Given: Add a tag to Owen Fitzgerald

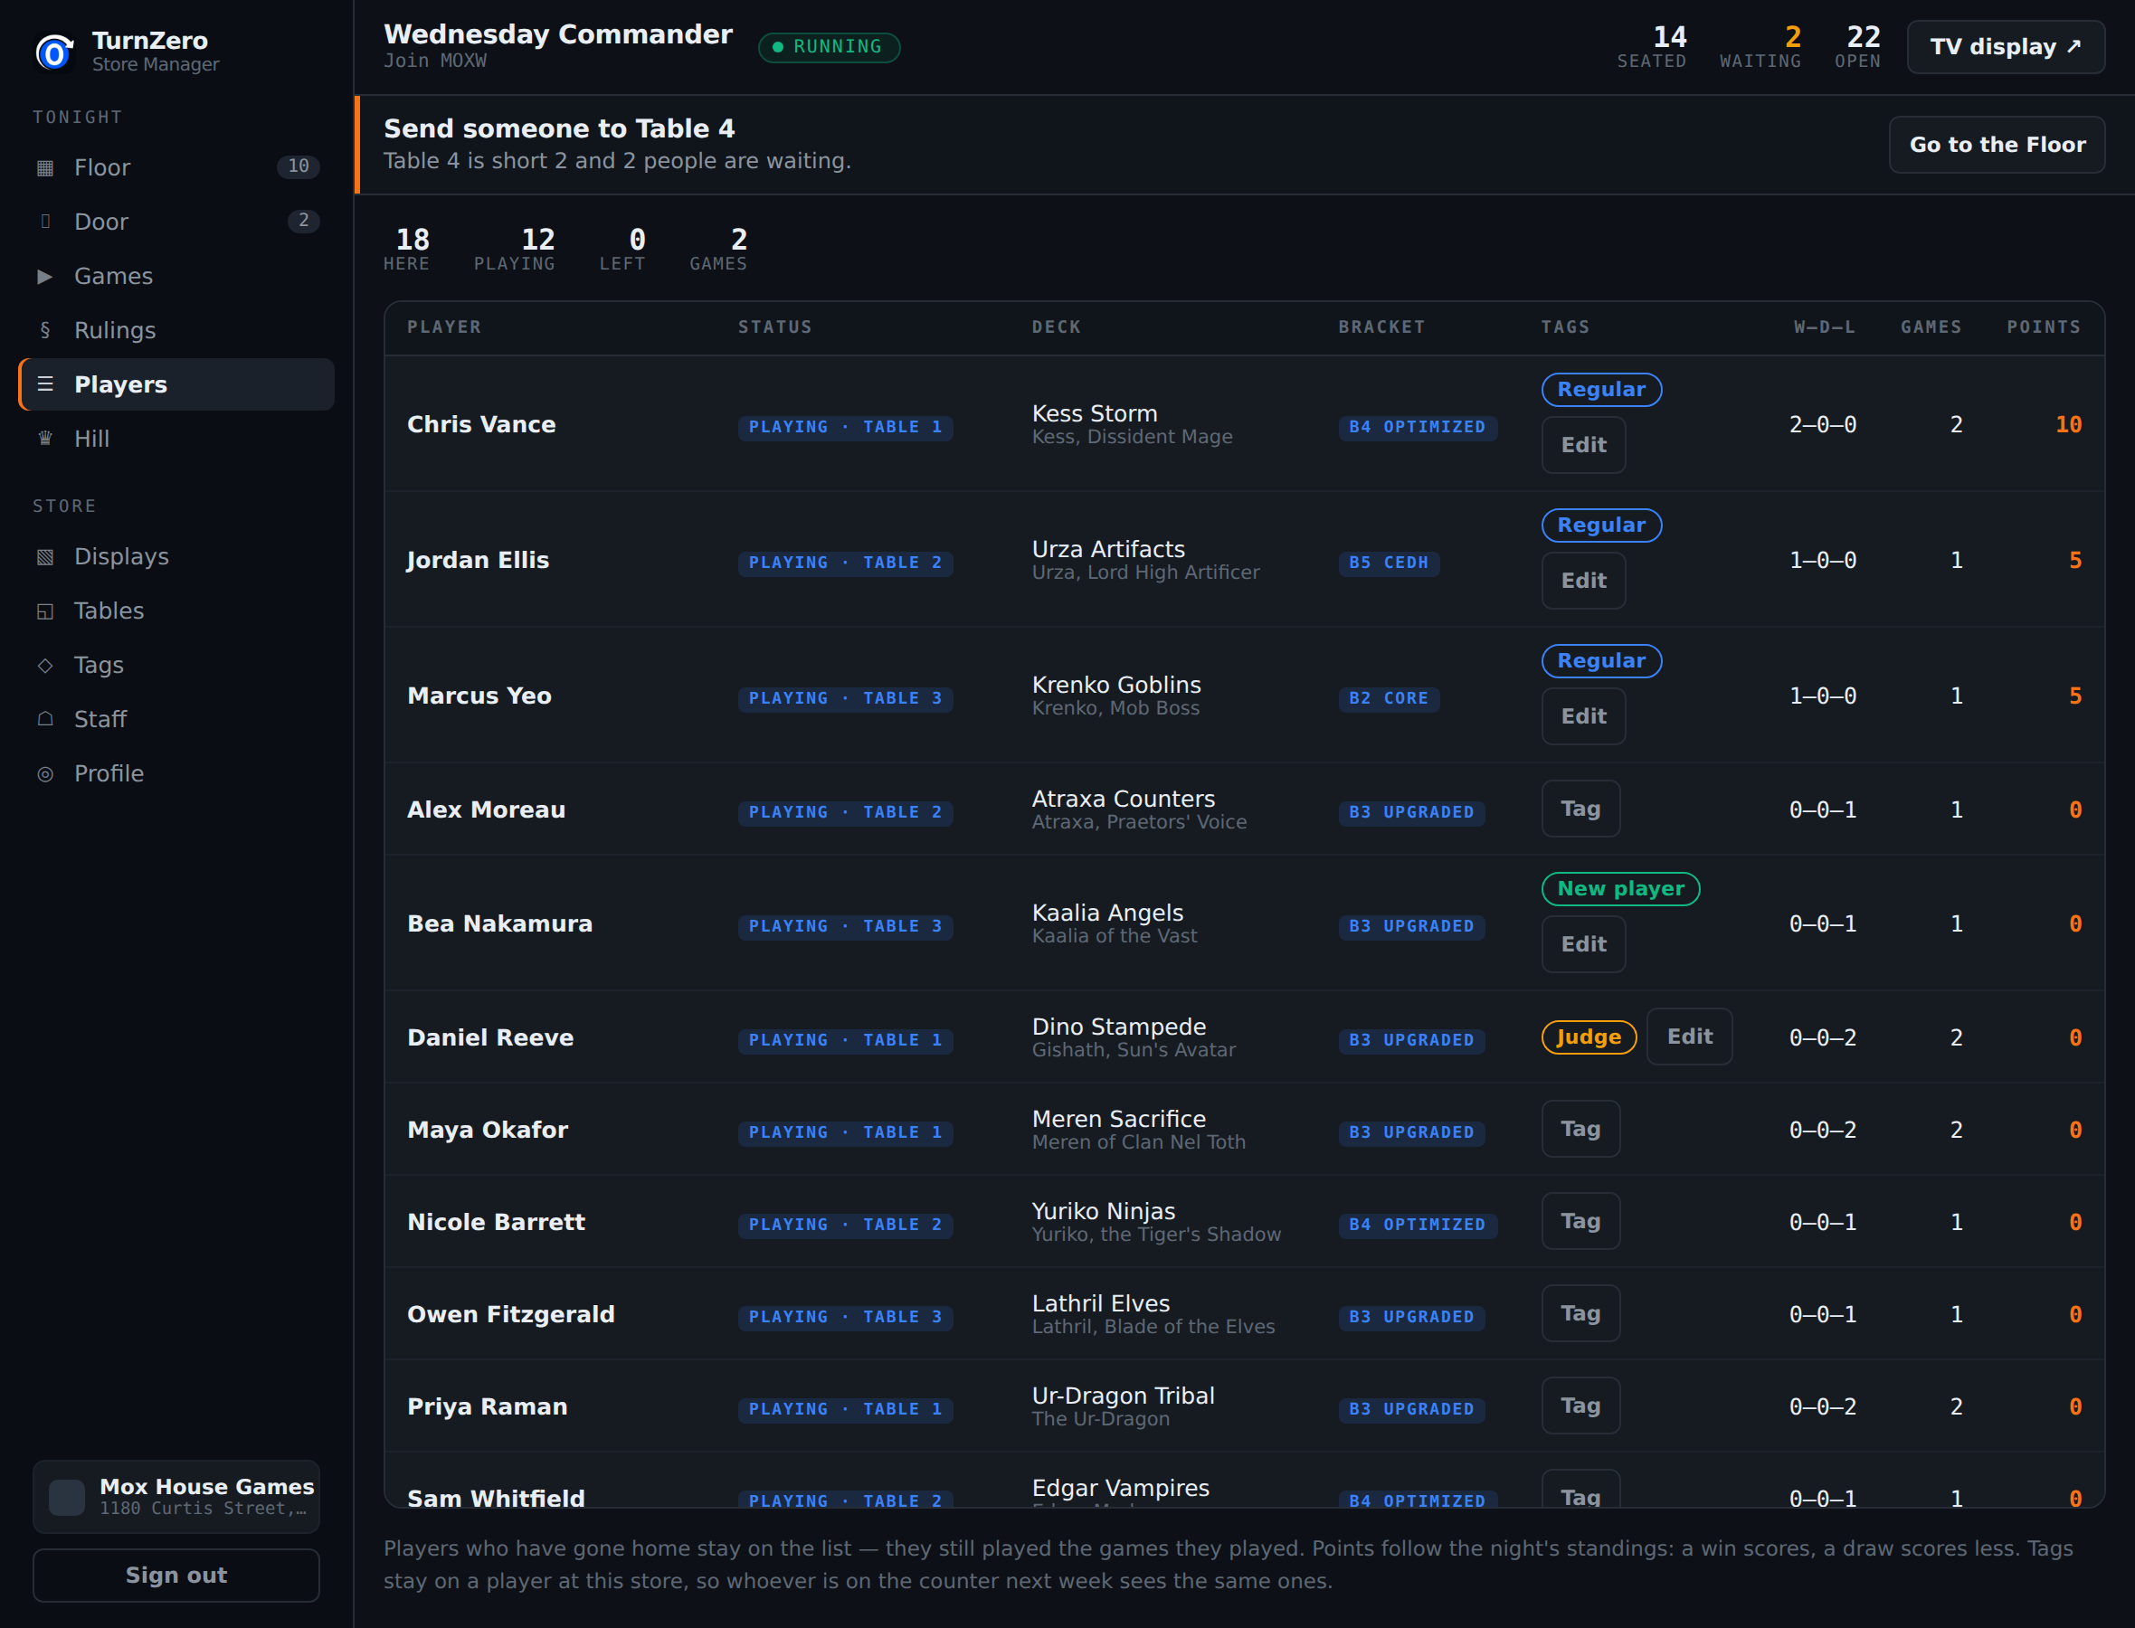Looking at the screenshot, I should pos(1580,1313).
